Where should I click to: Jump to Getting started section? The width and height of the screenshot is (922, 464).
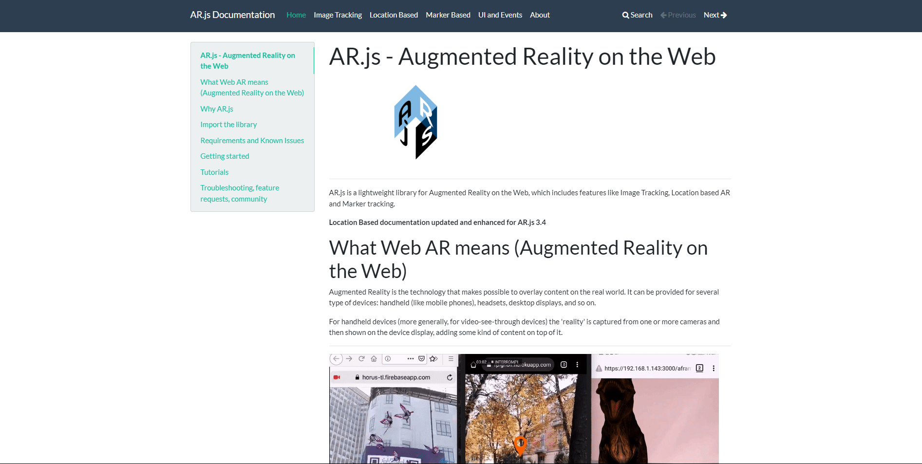(225, 156)
